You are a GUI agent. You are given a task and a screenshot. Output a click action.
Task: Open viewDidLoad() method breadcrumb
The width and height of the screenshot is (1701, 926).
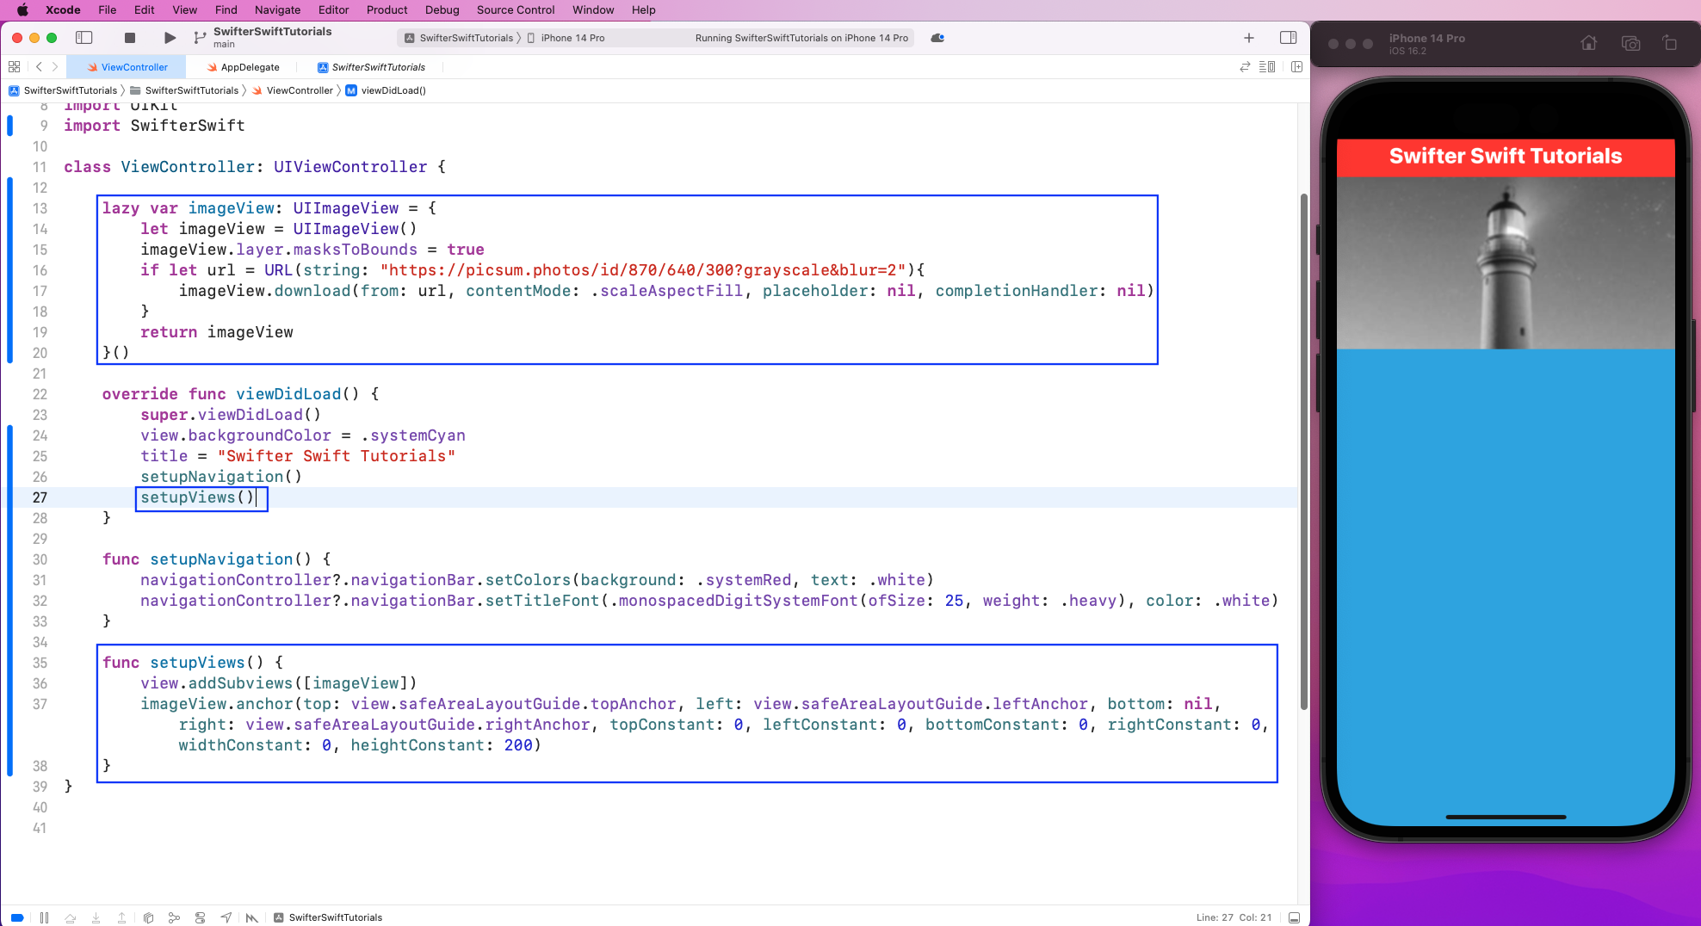pos(386,90)
